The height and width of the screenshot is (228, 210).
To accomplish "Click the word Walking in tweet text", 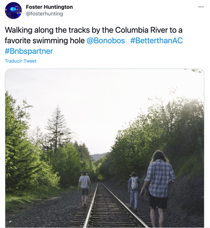I will 18,30.
